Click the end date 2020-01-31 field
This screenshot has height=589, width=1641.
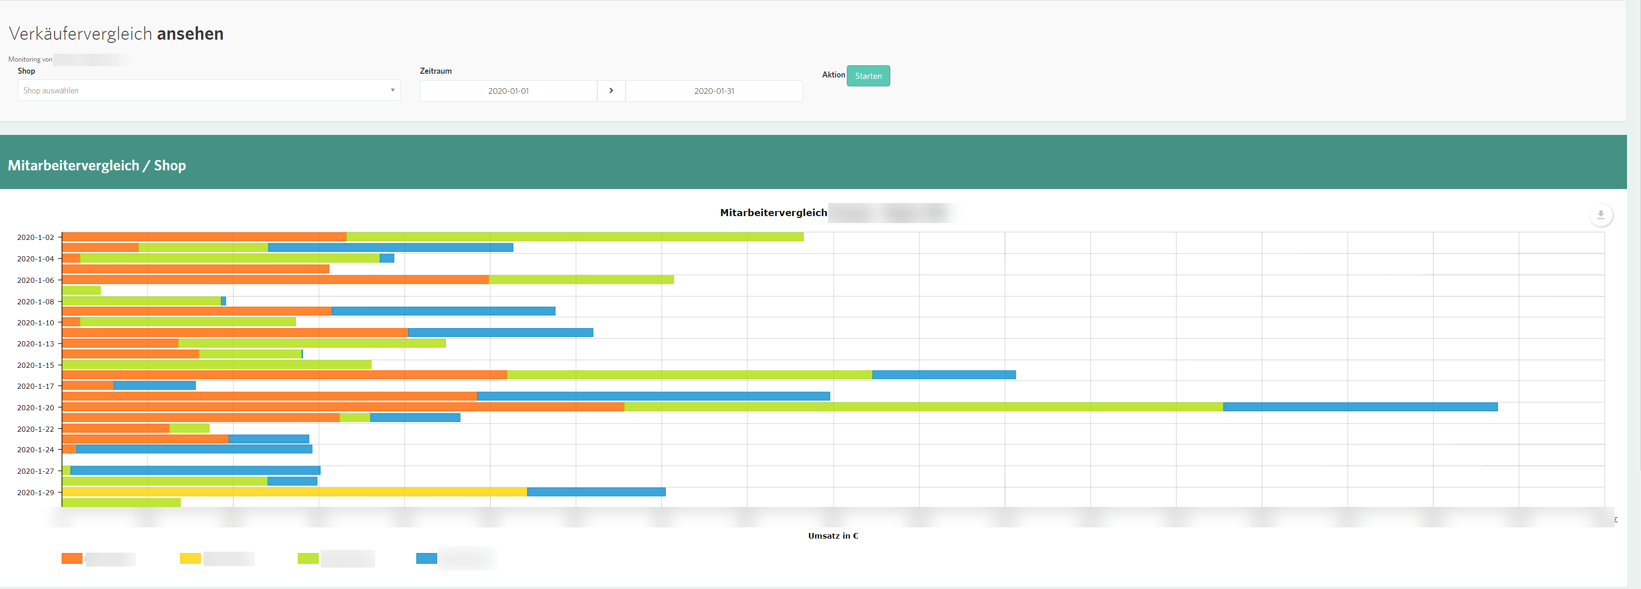coord(713,91)
